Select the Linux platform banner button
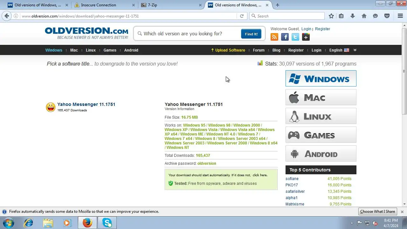Image resolution: width=407 pixels, height=229 pixels. [x=321, y=116]
